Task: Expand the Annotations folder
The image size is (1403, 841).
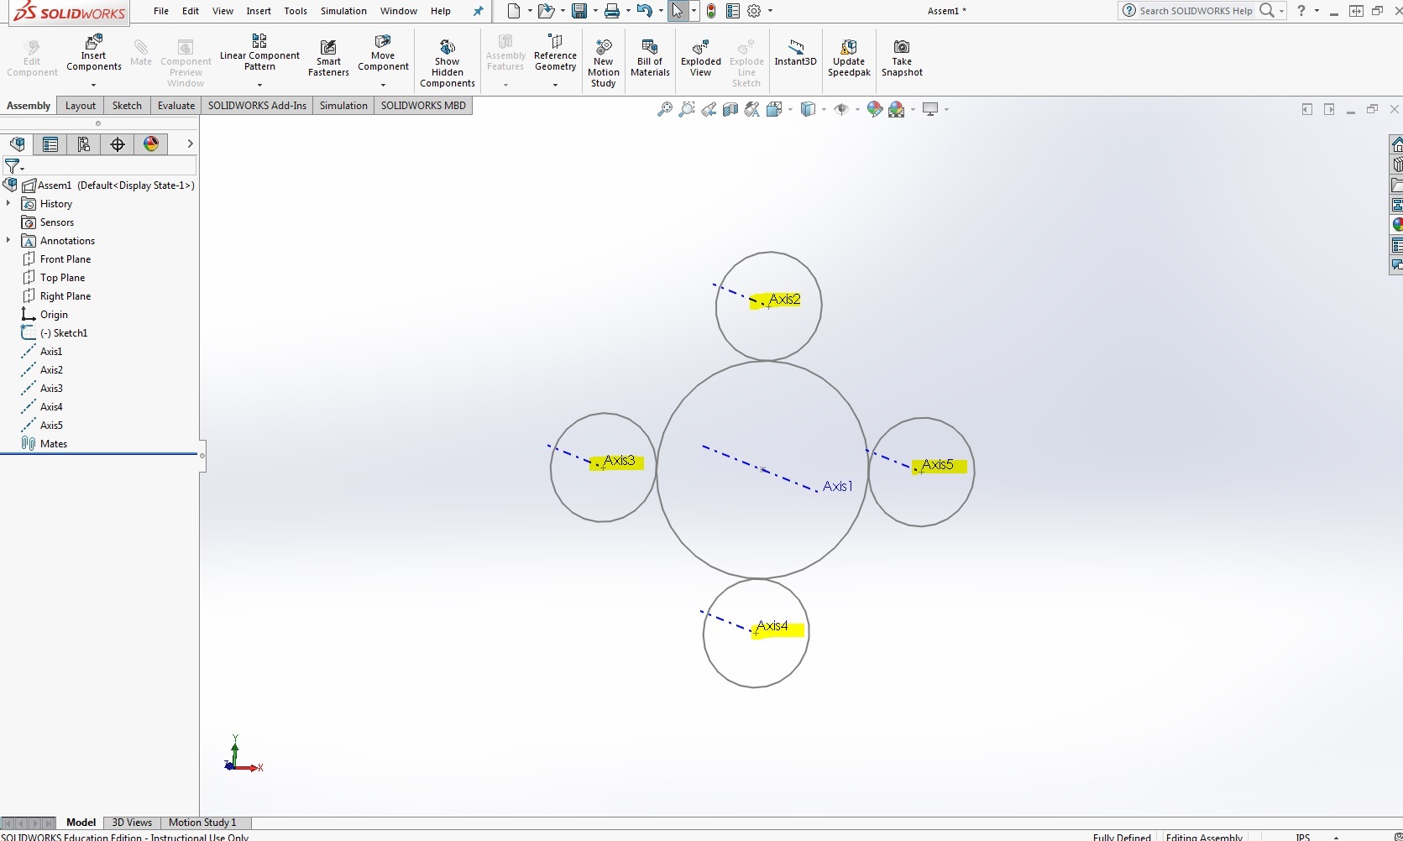Action: tap(8, 240)
